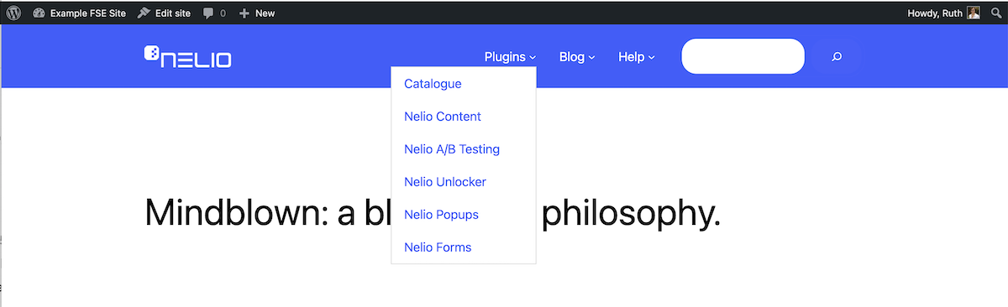The width and height of the screenshot is (1008, 307).
Task: Click the Nelio site logo
Action: pos(187,56)
